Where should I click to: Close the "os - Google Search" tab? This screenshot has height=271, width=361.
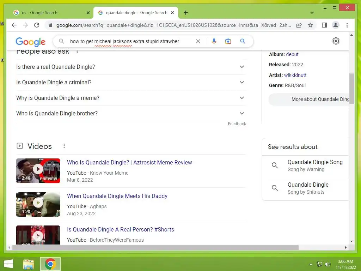point(88,13)
